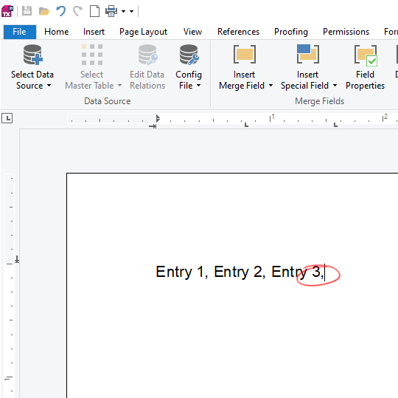
Task: Click the Field Properties icon
Action: coord(366,55)
